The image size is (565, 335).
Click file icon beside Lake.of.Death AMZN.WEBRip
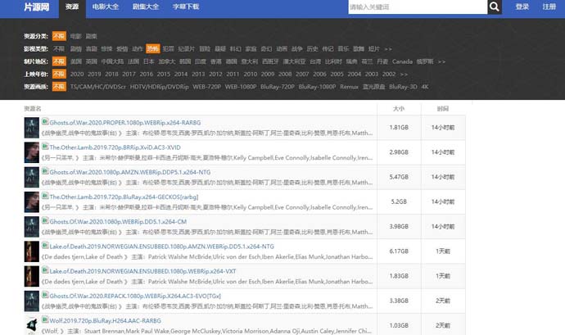(x=46, y=245)
